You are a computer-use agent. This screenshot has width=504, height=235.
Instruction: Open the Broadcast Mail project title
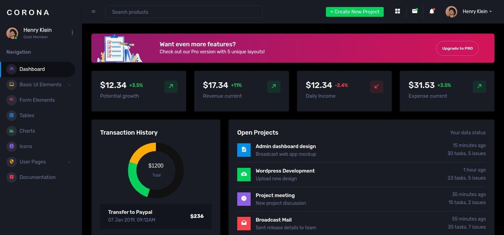tap(274, 220)
